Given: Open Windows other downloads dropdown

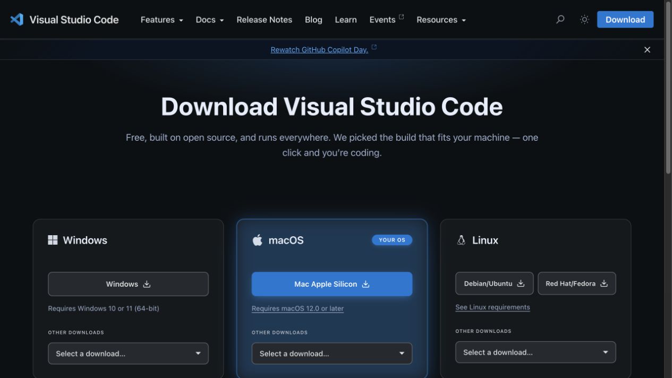Looking at the screenshot, I should click(128, 354).
